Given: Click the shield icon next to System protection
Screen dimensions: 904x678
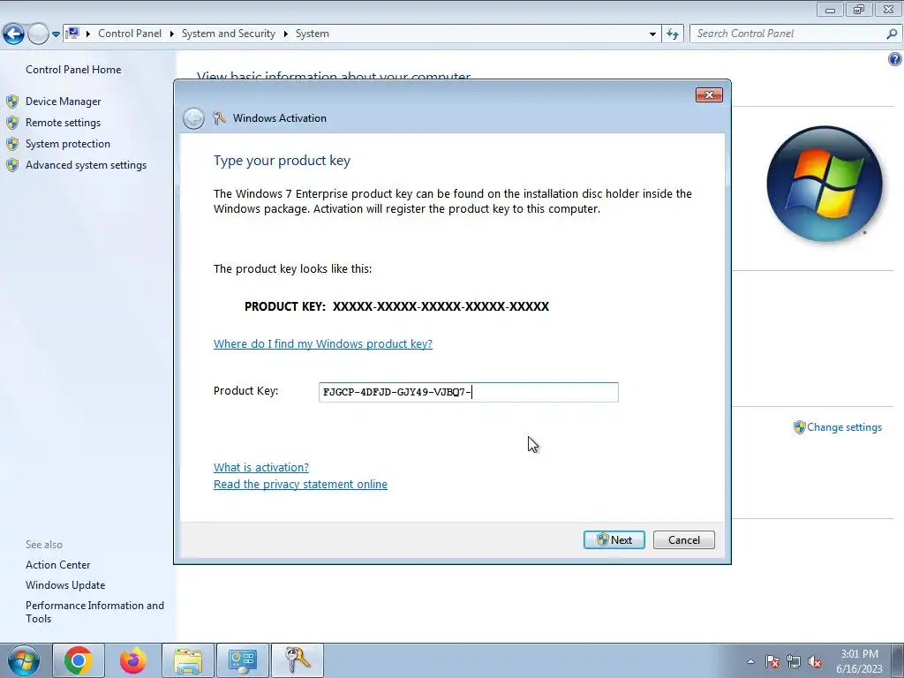Looking at the screenshot, I should click(12, 144).
